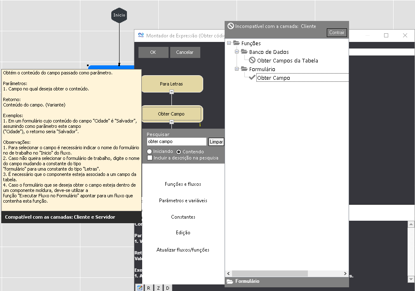Select the Iniciando radio button

point(150,152)
